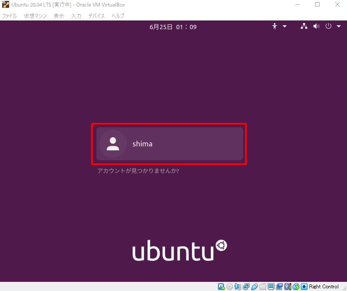
Task: Click the VirtualBox app icon in title bar
Action: point(6,4)
